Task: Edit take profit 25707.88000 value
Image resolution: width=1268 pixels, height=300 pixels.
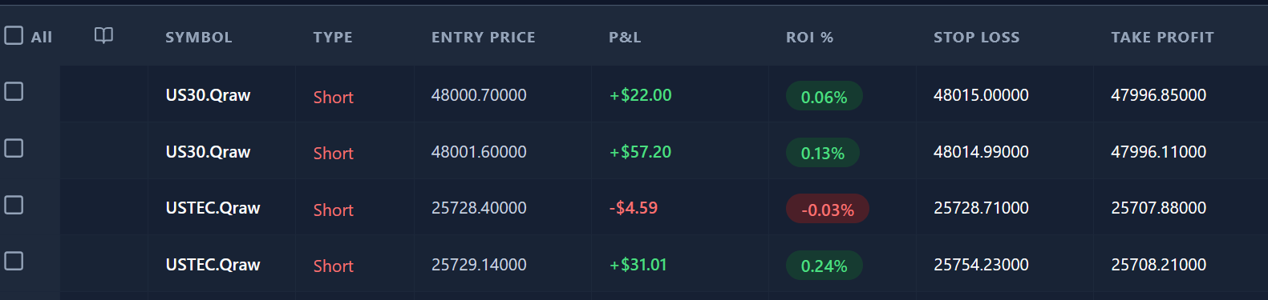Action: [x=1158, y=208]
